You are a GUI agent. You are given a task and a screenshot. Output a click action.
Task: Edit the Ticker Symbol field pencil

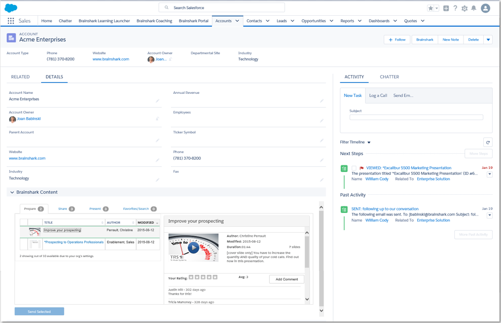pyautogui.click(x=322, y=140)
